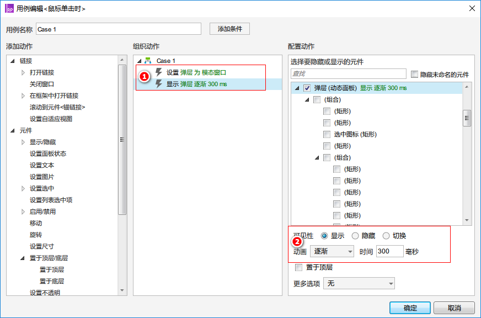Click the 设置 弹层 为 模态窗口 action row
This screenshot has height=318, width=481.
pyautogui.click(x=207, y=72)
